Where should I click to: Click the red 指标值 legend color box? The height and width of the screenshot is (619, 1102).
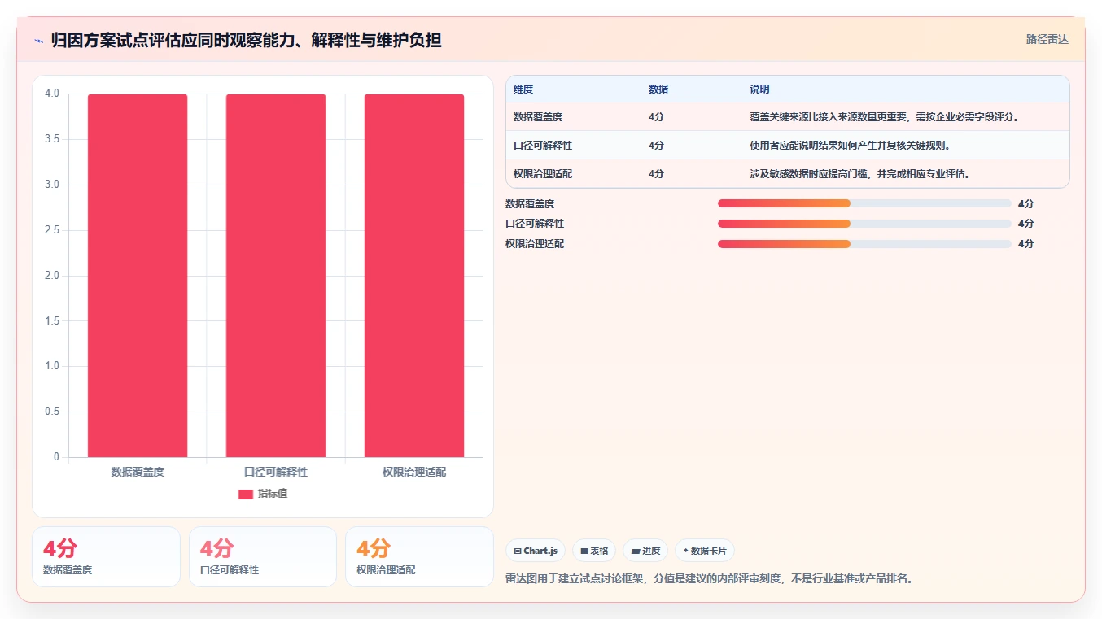[x=246, y=495]
